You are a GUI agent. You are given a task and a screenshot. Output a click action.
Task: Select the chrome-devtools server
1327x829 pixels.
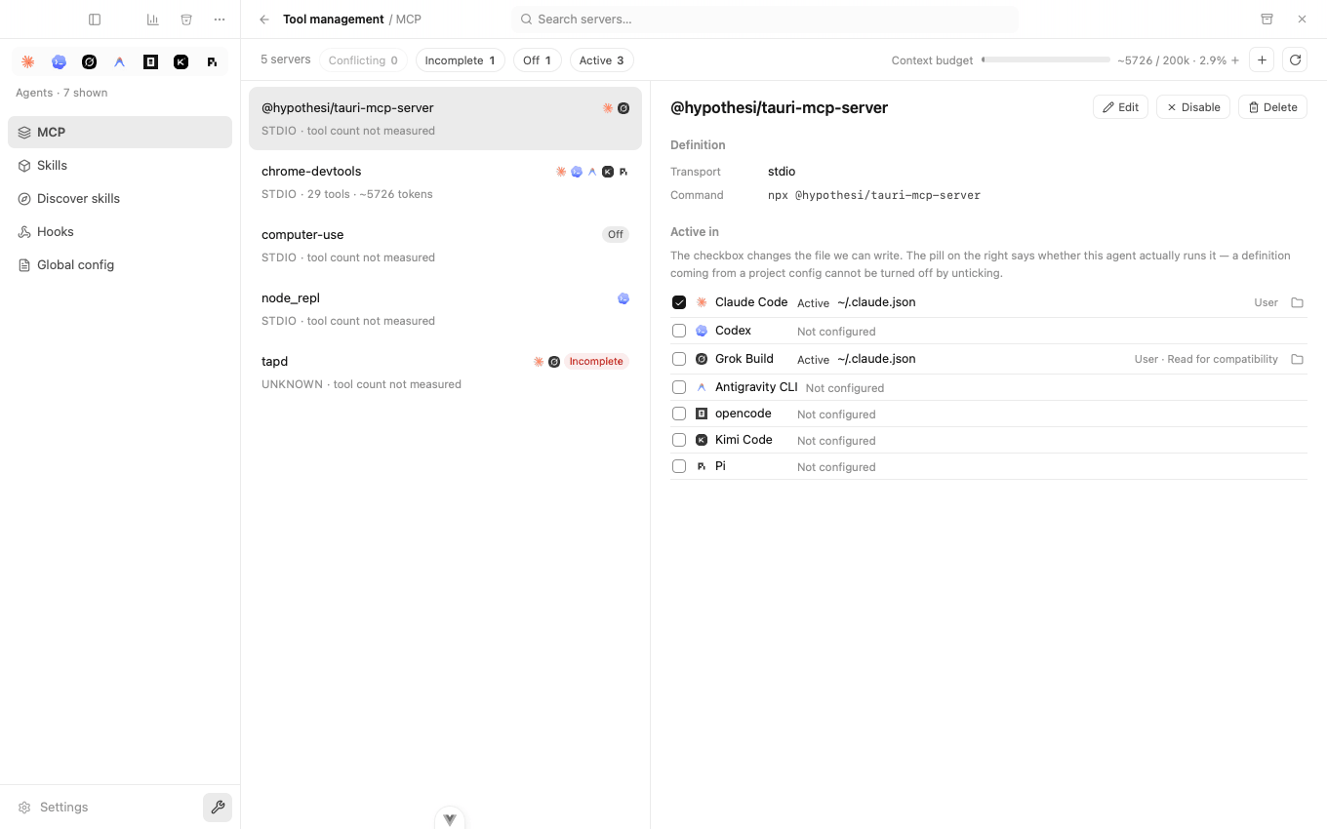coord(445,182)
